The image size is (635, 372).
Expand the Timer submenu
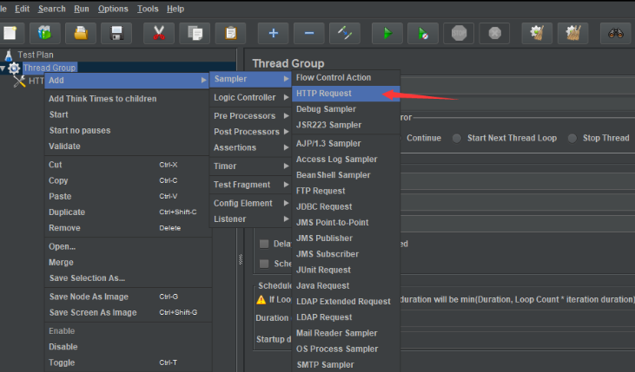[x=251, y=166]
